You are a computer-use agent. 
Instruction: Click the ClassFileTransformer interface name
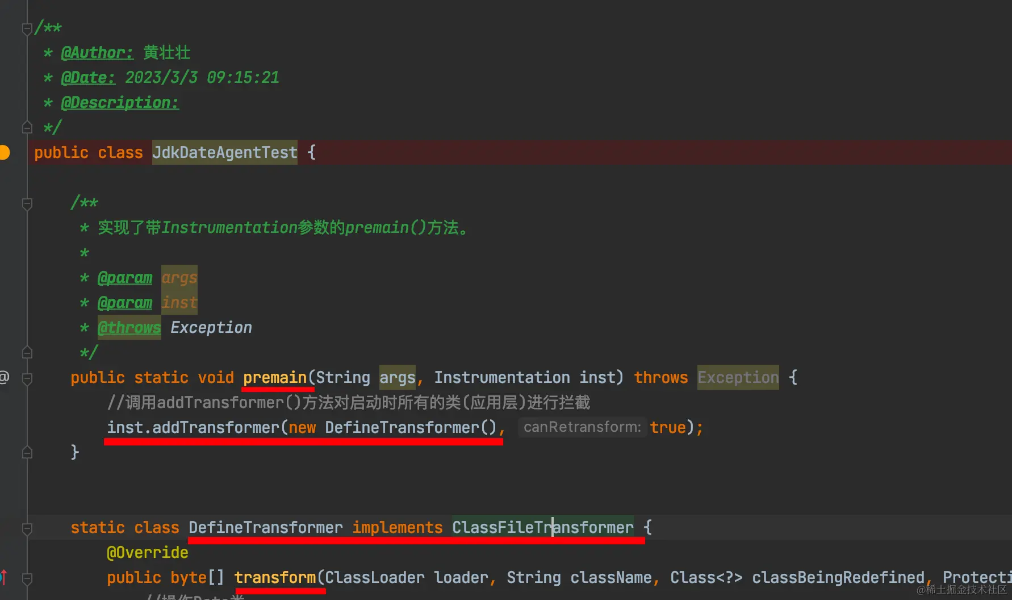[543, 527]
